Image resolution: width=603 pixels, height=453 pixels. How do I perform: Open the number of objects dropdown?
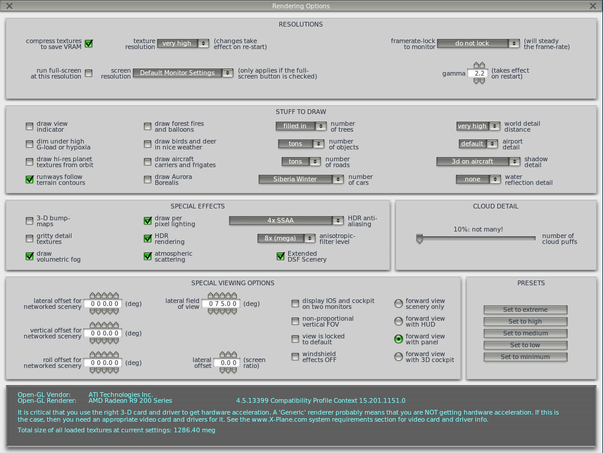pos(301,144)
